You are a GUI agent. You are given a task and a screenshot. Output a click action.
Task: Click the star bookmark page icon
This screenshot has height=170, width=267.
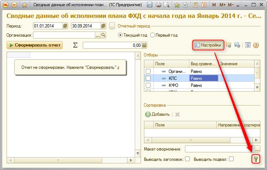pyautogui.click(x=185, y=5)
